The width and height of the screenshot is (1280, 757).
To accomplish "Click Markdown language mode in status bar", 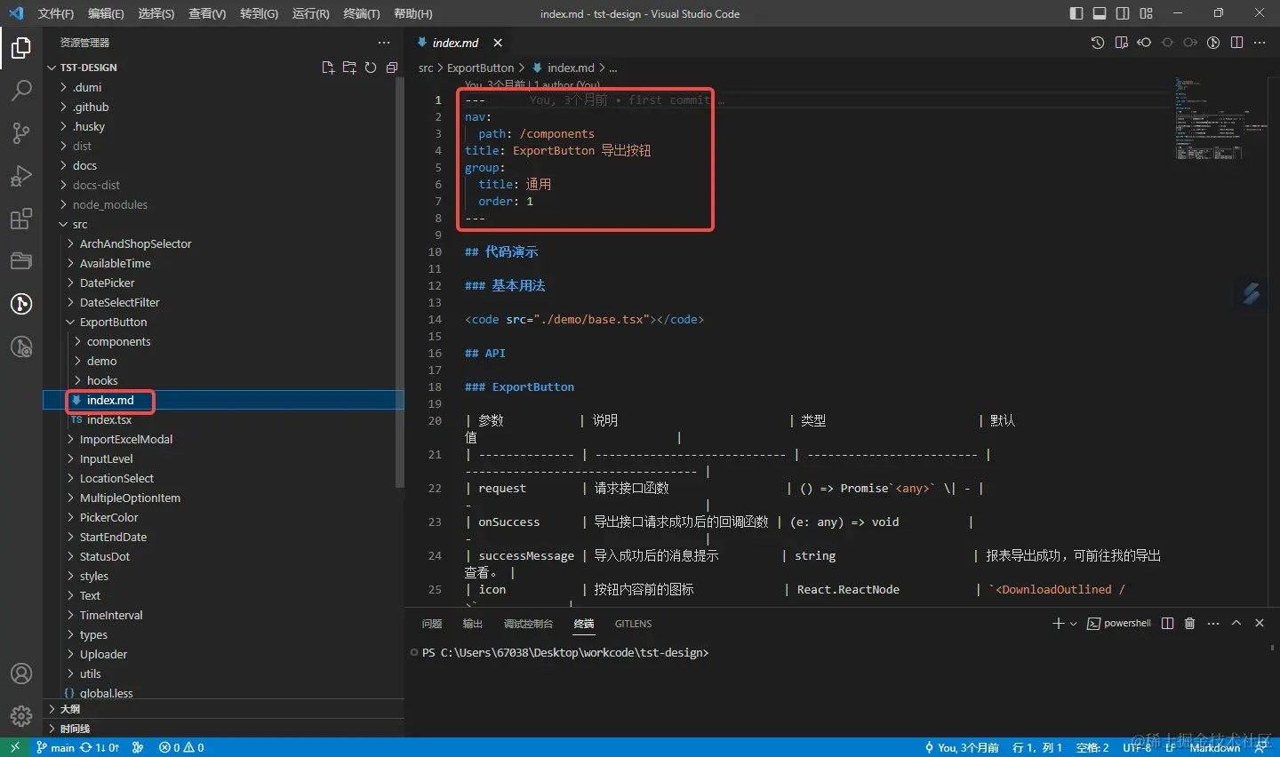I will [1214, 747].
